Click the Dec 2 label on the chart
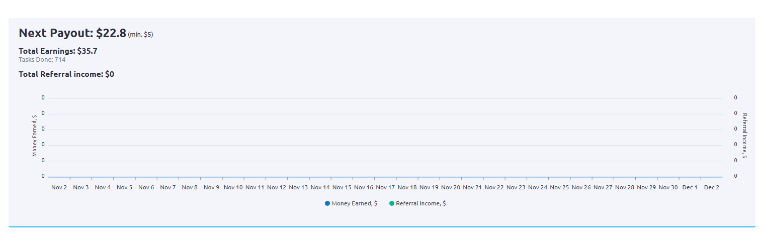765x234 pixels. point(711,187)
